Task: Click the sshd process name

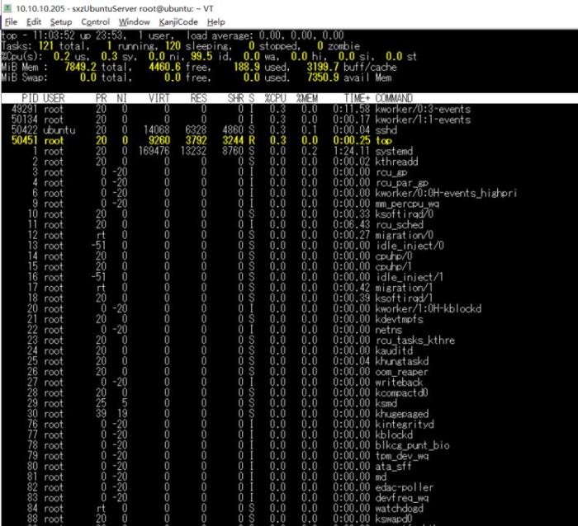Action: pyautogui.click(x=386, y=130)
